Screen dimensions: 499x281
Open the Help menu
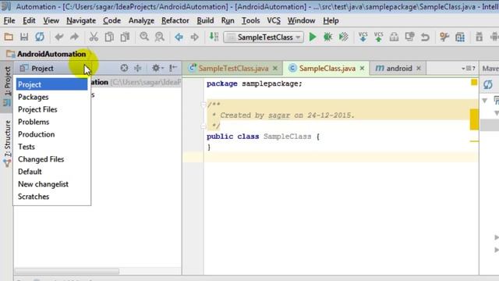pyautogui.click(x=331, y=21)
